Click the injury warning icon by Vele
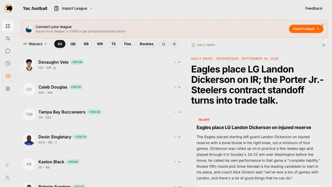 (55, 68)
